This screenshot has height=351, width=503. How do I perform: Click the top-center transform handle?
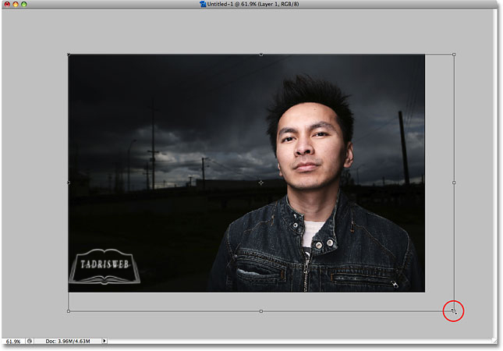point(260,55)
